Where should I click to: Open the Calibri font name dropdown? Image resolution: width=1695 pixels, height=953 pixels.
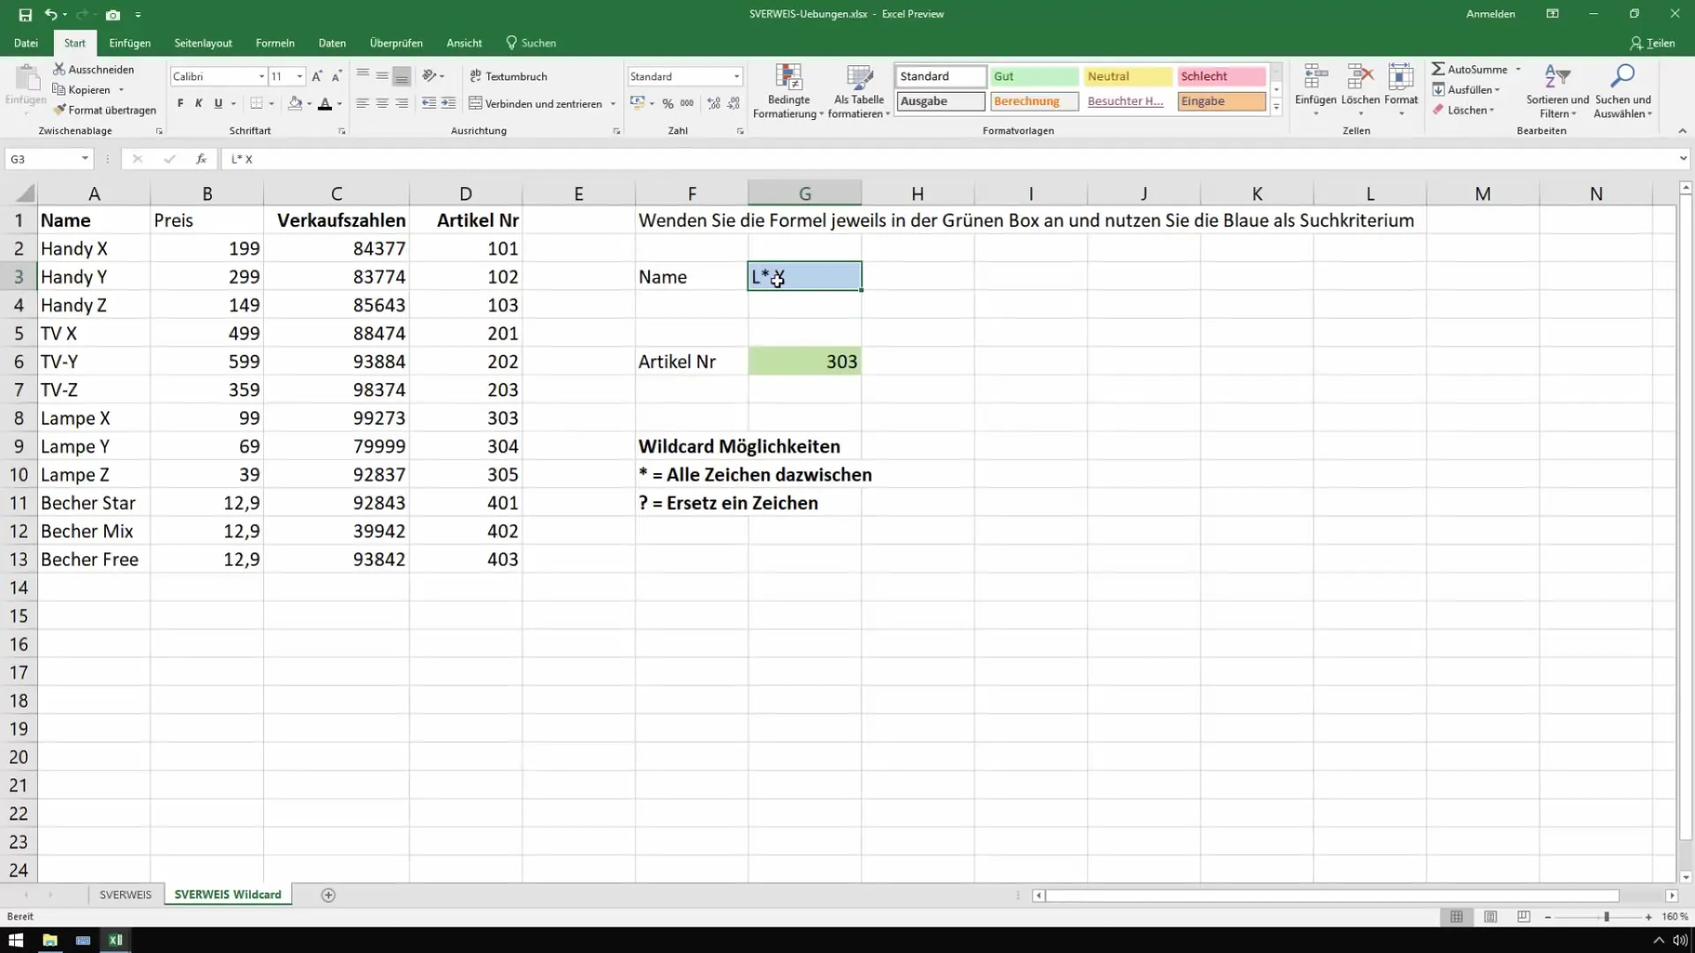coord(261,77)
